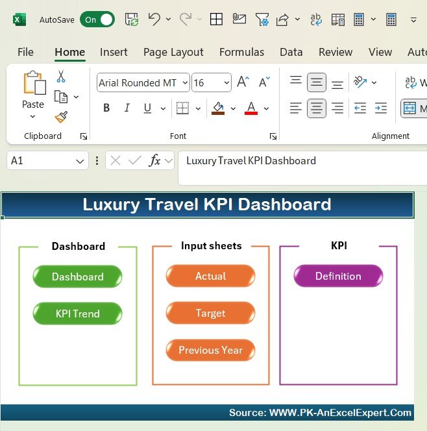
Task: Toggle Italic formatting
Action: point(127,108)
